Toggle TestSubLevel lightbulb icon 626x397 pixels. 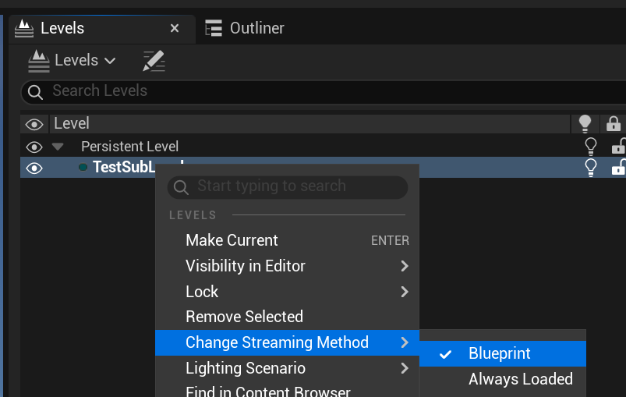(591, 168)
